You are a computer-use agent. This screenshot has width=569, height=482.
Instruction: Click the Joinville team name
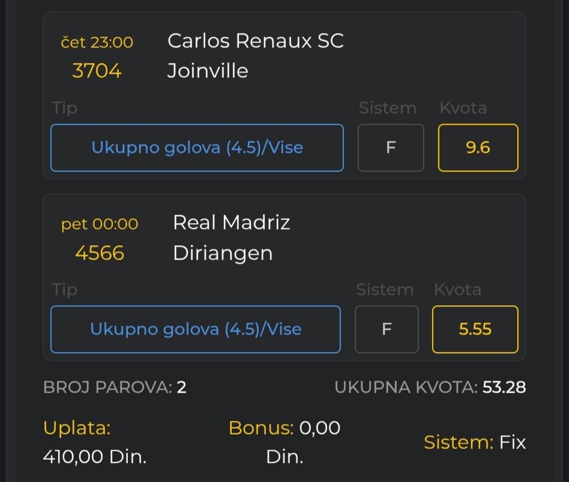tap(208, 71)
